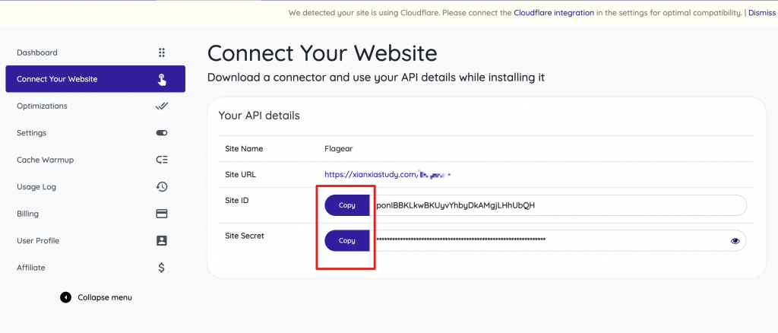Viewport: 778px width, 333px height.
Task: Open the Cloudflare integration link
Action: (553, 13)
